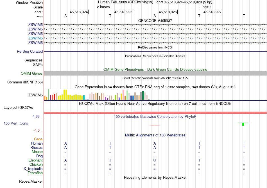This screenshot has width=267, height=188.
Task: Select the Chicken alignment row label
Action: [x=36, y=164]
